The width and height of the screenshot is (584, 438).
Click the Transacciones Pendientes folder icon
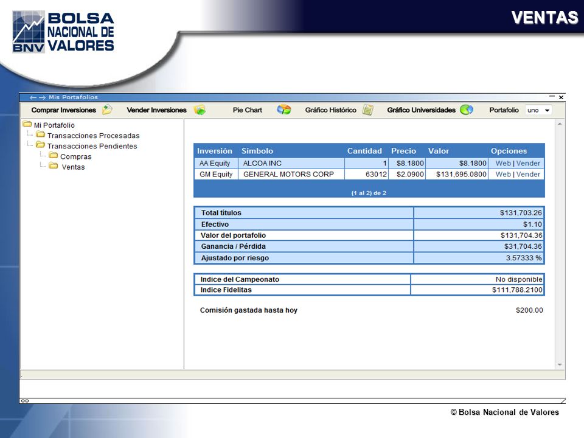click(41, 145)
